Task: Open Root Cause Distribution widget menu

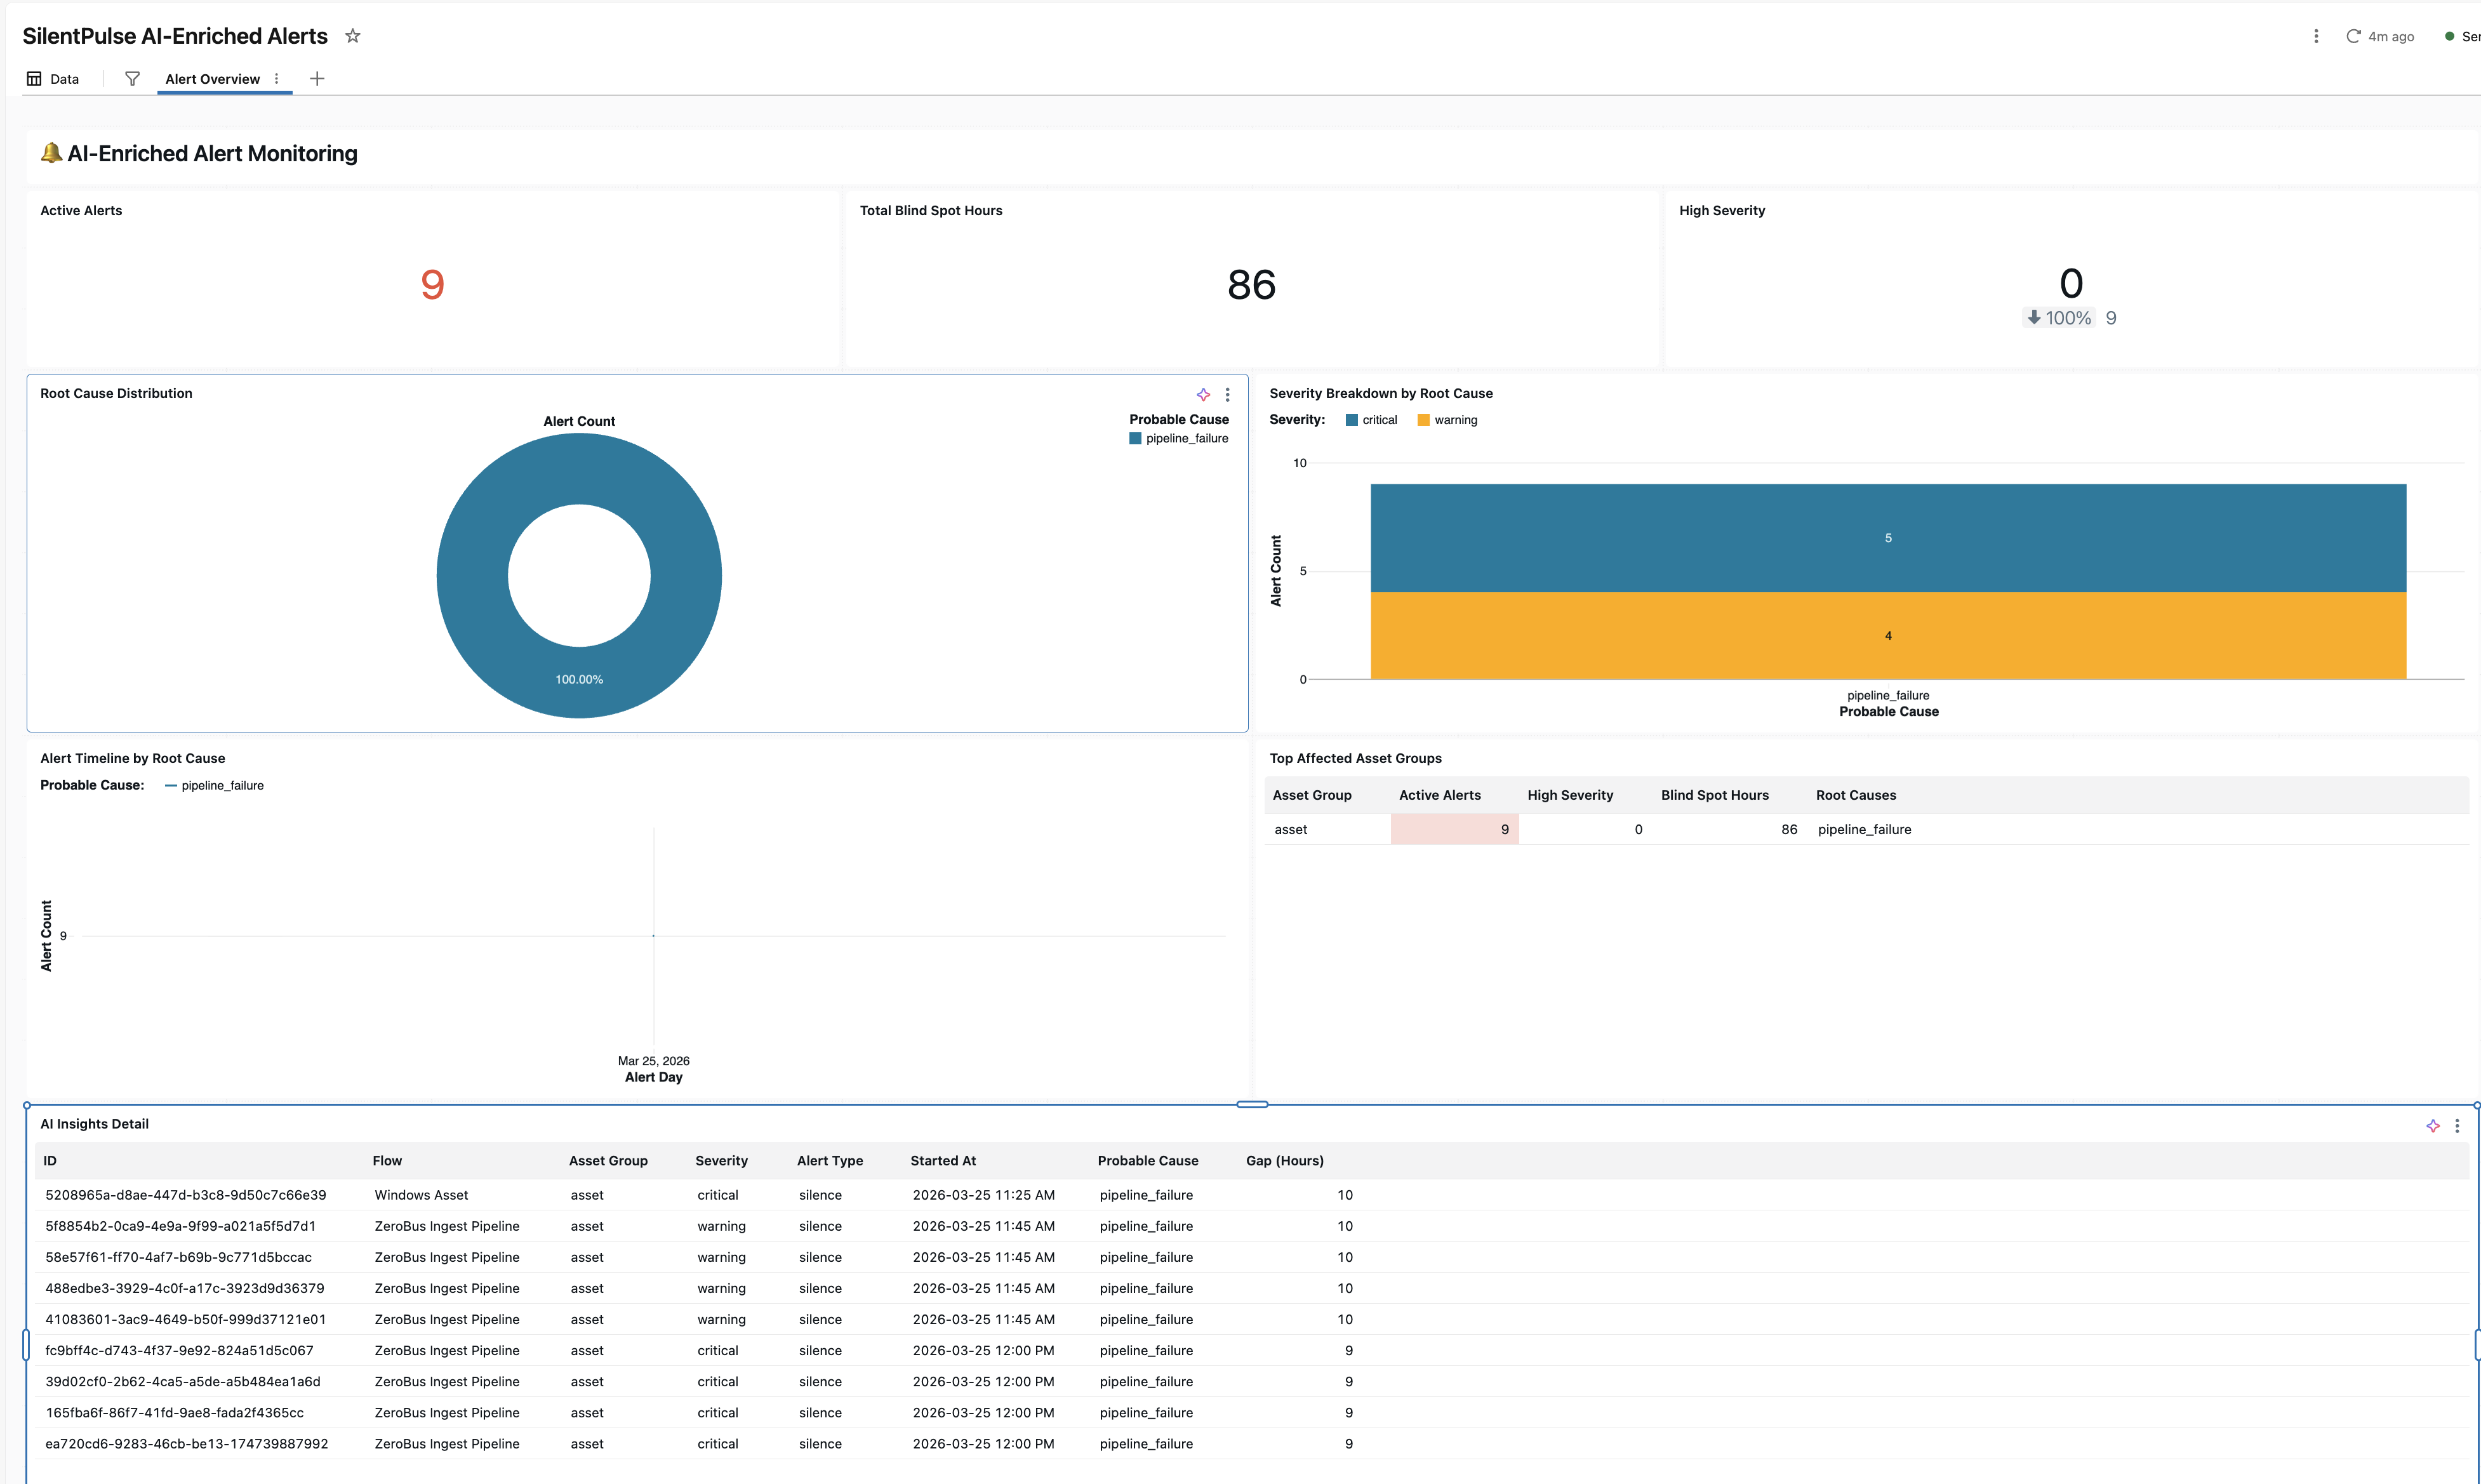Action: (x=1228, y=395)
